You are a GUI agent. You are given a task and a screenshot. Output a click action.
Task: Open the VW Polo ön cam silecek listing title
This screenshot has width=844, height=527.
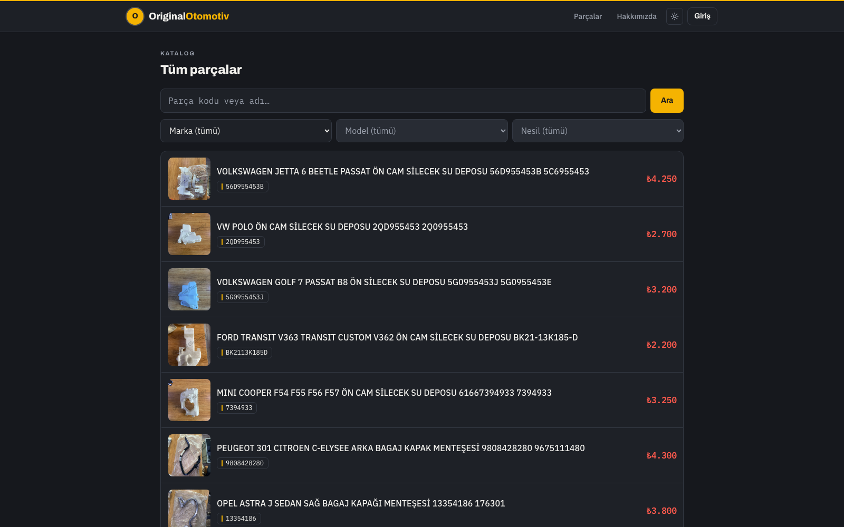342,227
